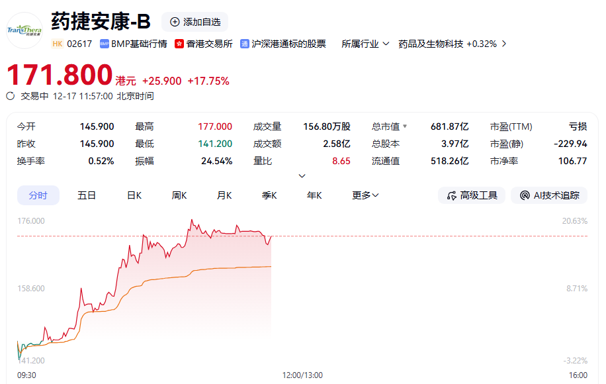Image resolution: width=606 pixels, height=384 pixels.
Task: Click the intraday price chart peak
Action: [191, 220]
